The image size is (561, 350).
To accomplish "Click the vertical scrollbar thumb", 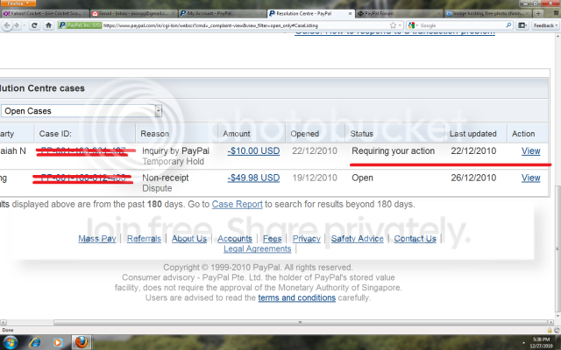I will point(557,248).
